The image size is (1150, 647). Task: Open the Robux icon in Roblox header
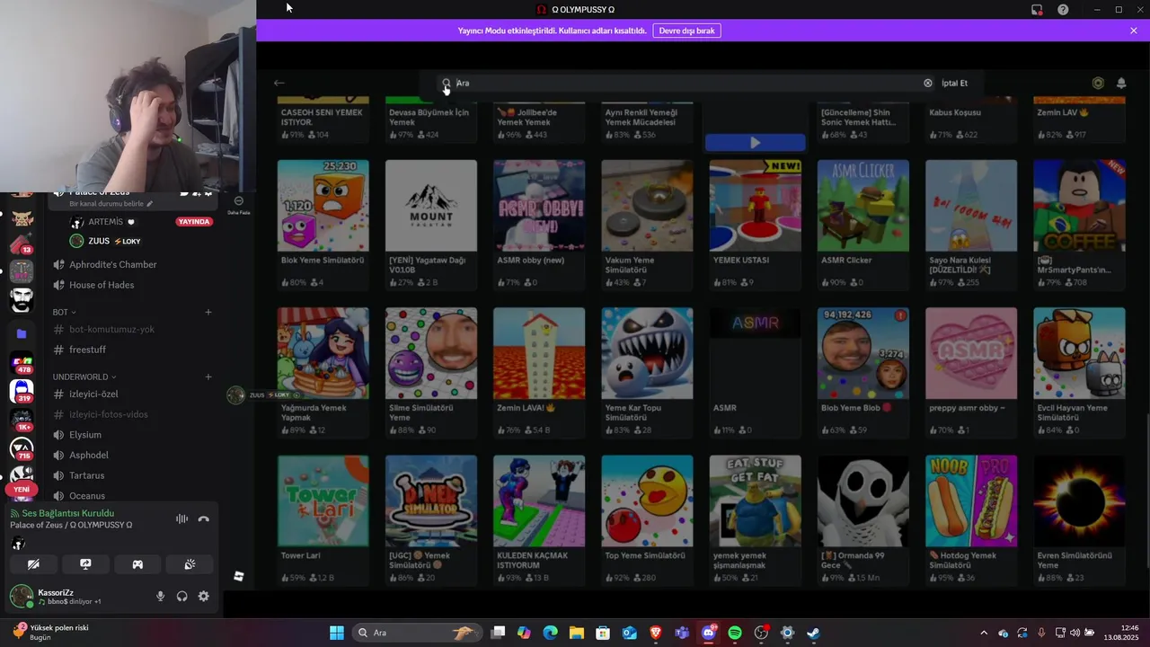point(1098,83)
